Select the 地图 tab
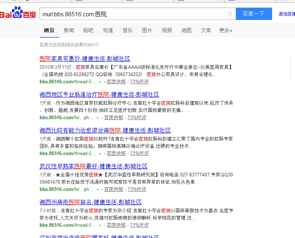The image size is (295, 238). click(x=186, y=30)
